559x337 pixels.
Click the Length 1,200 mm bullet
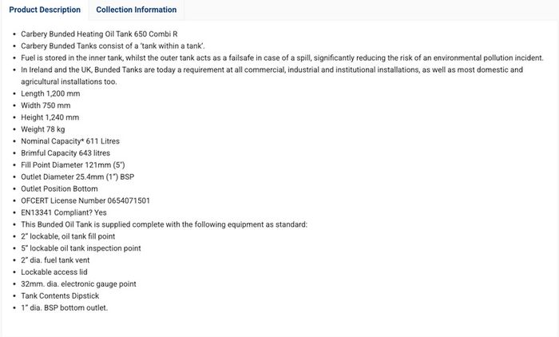pyautogui.click(x=50, y=93)
